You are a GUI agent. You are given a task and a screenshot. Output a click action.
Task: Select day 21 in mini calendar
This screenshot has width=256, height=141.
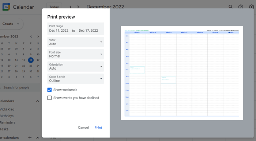16,66
